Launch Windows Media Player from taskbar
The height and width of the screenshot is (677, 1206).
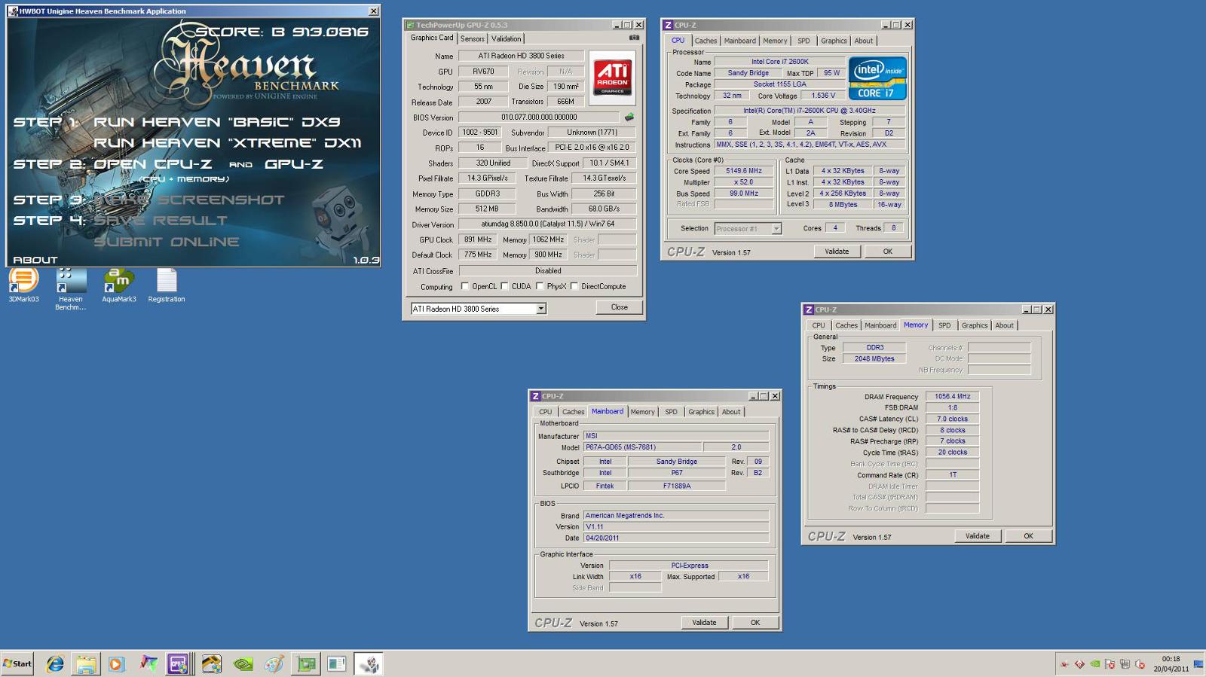116,664
